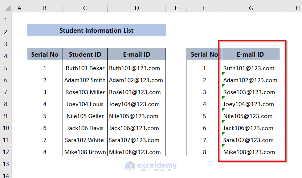
Task: Click the select-all corner triangle
Action: coord(6,8)
